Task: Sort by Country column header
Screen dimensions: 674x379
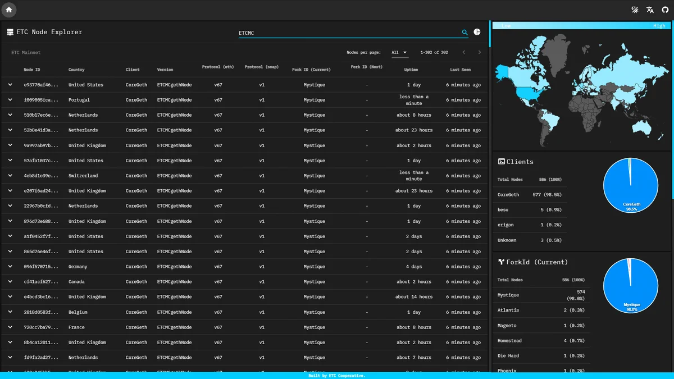Action: click(x=76, y=70)
